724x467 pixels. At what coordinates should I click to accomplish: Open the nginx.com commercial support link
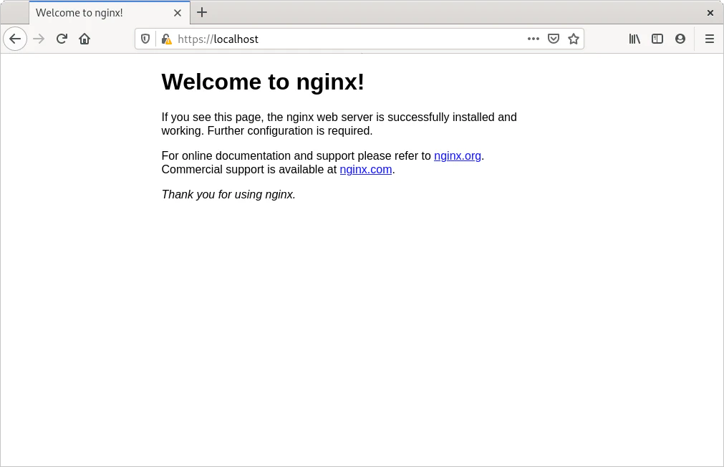coord(366,170)
